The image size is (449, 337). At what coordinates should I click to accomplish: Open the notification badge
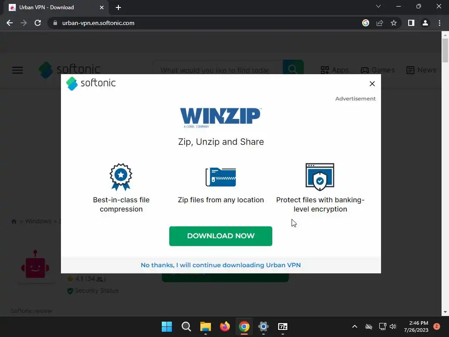436,326
